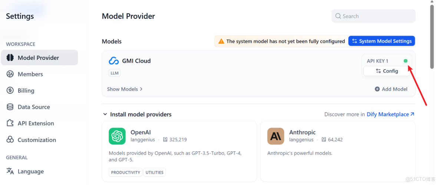Click the GMI Cloud logo icon
The width and height of the screenshot is (439, 185).
[x=114, y=61]
